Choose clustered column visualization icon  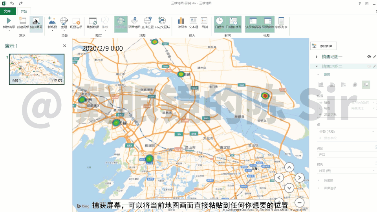tap(332, 85)
